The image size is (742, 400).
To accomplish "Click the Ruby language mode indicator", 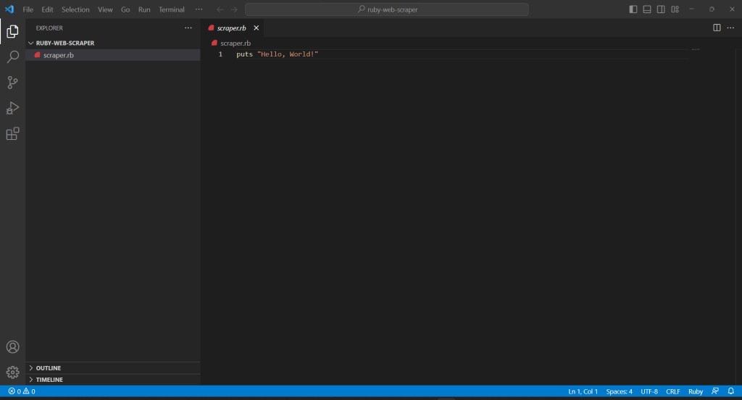I will coord(695,391).
